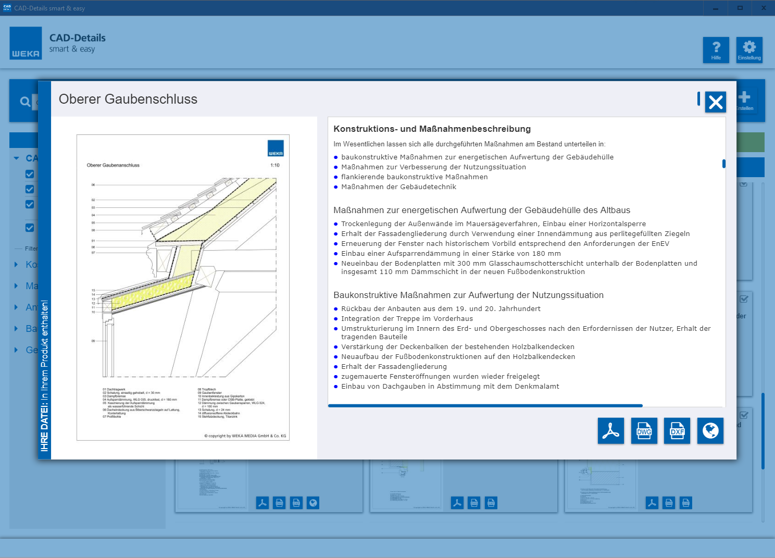This screenshot has width=775, height=558.
Task: Open the Einstellung settings gear
Action: point(749,50)
